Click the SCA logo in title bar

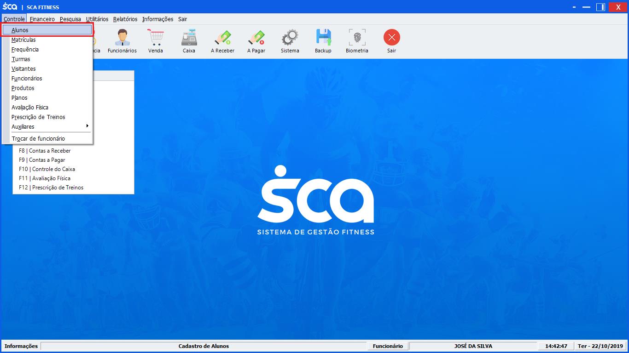(10, 7)
